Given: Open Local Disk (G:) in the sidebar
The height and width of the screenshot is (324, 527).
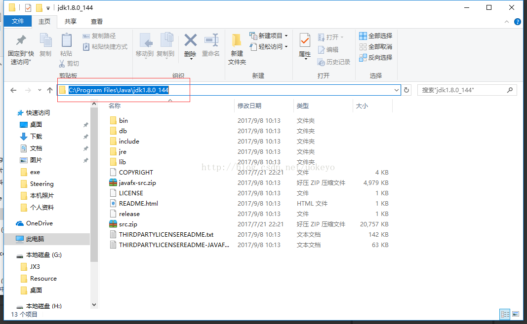Looking at the screenshot, I should click(39, 255).
